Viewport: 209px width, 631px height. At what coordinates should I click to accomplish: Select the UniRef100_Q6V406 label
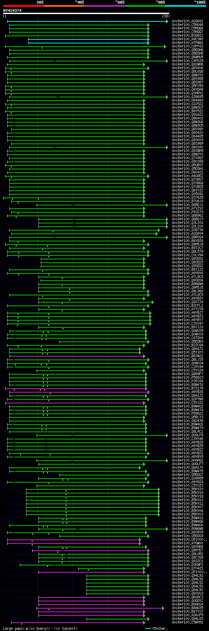coord(187,68)
